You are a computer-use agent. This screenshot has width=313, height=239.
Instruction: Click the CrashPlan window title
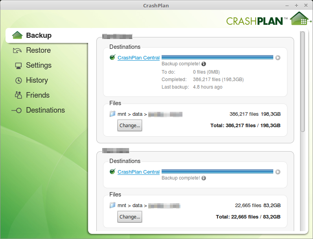pos(156,6)
